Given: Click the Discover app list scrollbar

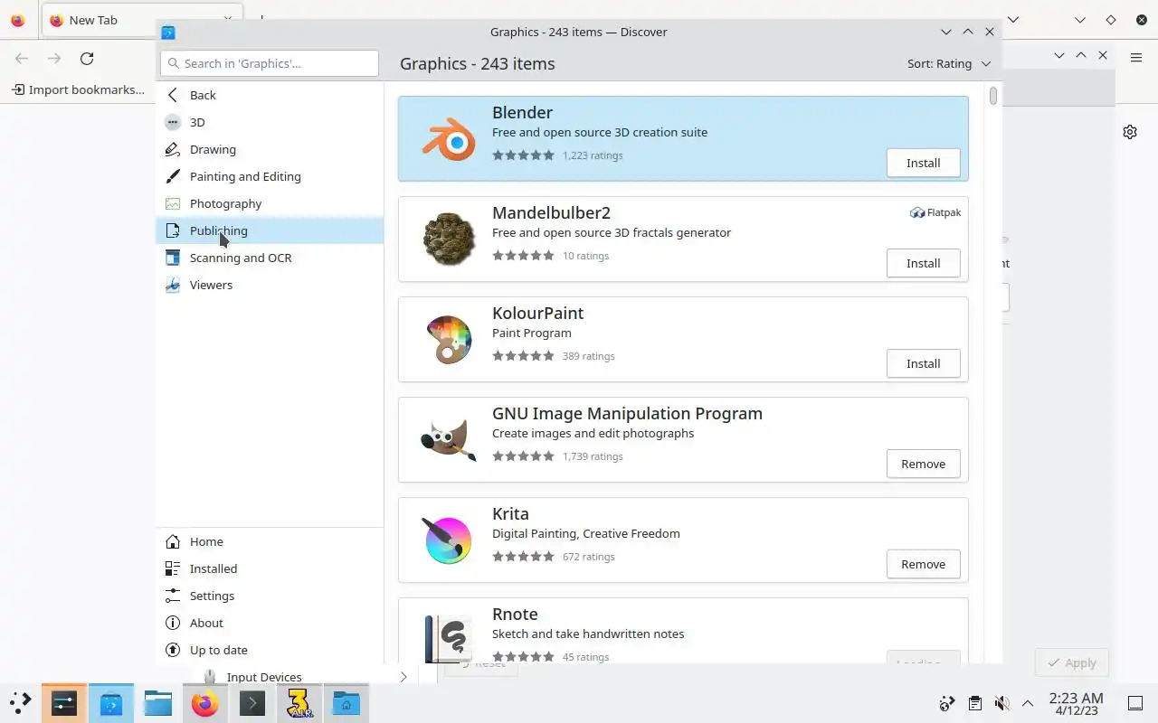Looking at the screenshot, I should point(993,96).
